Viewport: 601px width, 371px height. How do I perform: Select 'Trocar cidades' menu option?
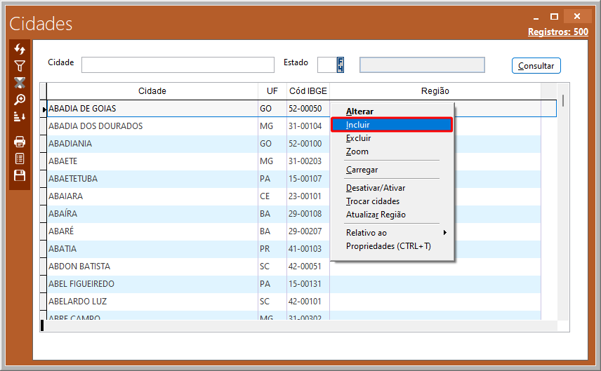click(x=373, y=201)
